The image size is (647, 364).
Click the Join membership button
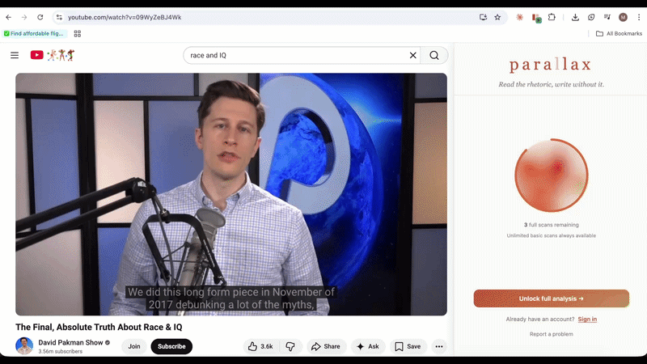(134, 346)
